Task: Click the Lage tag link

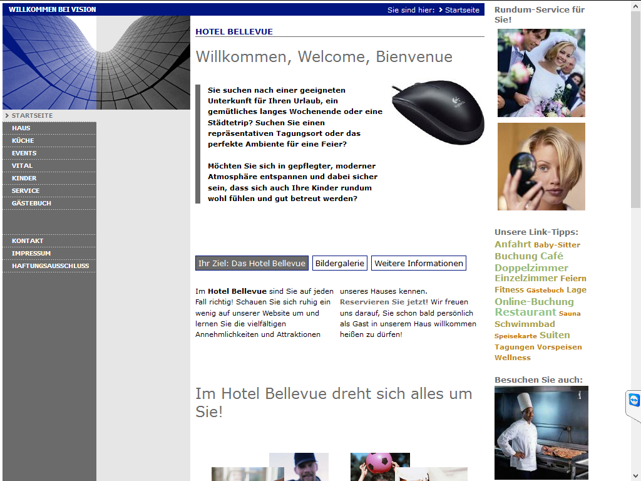Action: [x=577, y=289]
